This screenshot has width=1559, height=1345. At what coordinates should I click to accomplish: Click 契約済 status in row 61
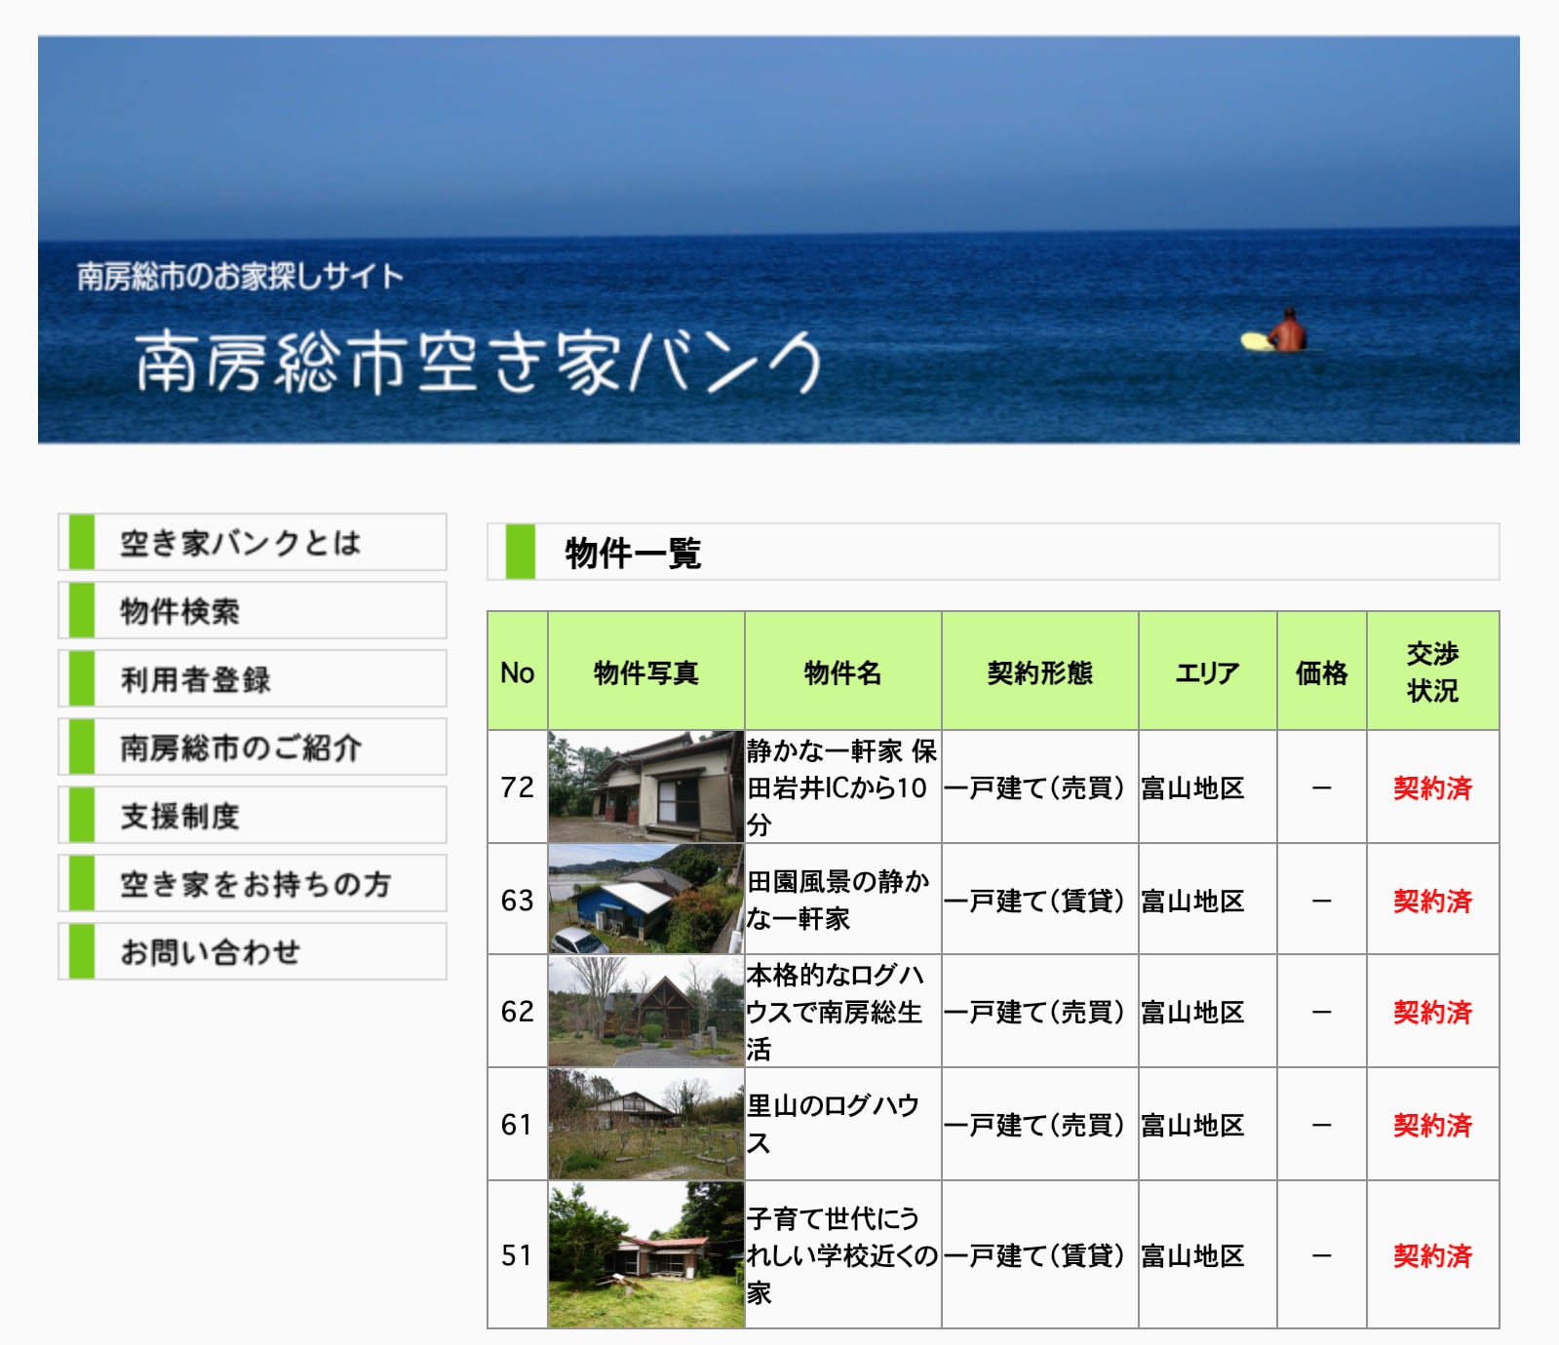coord(1432,1125)
